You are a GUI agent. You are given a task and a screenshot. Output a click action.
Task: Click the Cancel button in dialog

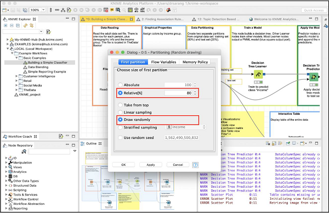click(x=178, y=165)
